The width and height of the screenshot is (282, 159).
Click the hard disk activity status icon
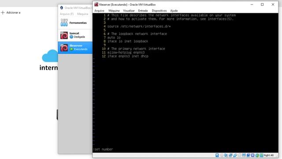point(217,155)
